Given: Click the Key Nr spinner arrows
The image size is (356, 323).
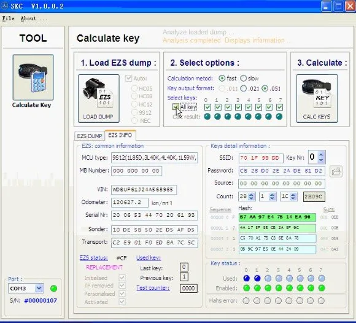Looking at the screenshot, I should point(321,157).
